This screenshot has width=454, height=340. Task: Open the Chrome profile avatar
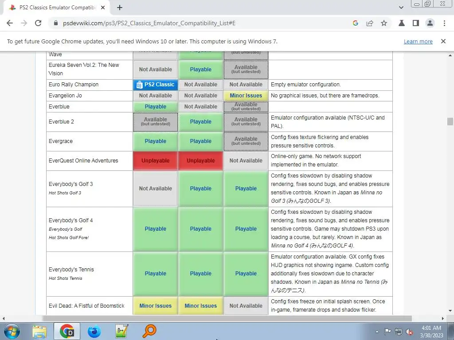(x=430, y=23)
